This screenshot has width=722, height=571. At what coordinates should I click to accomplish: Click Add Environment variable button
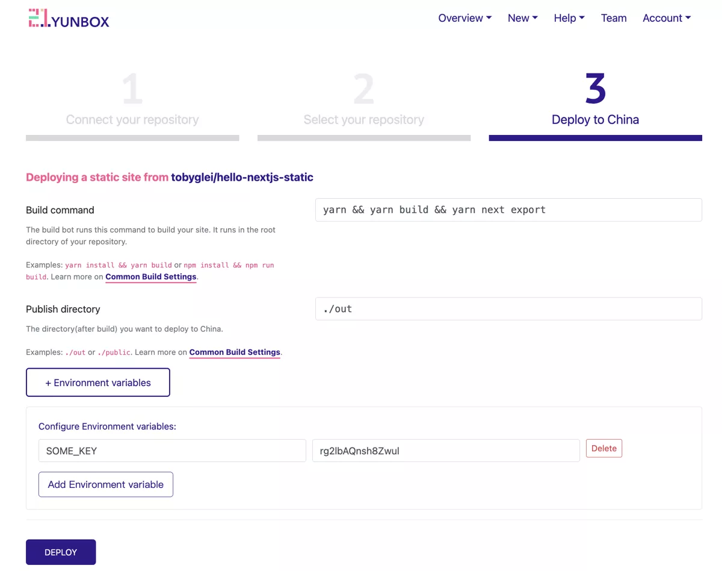click(x=106, y=484)
